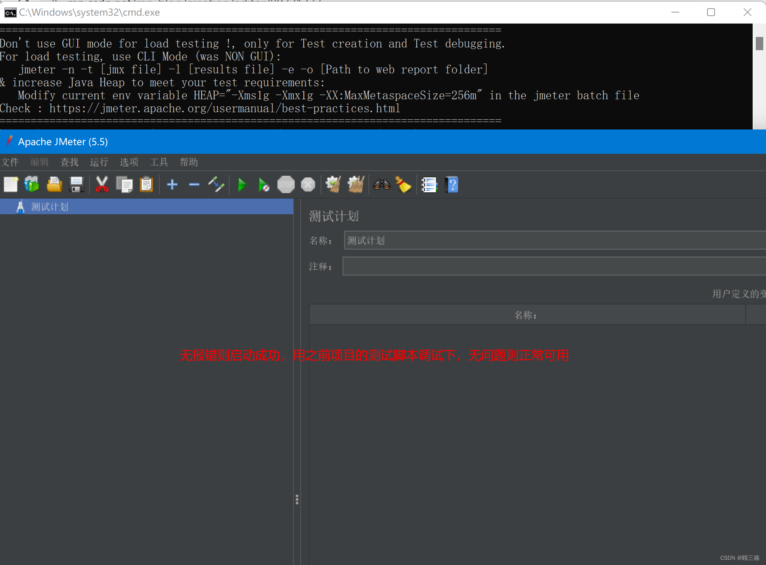Click the Toggle enable/disable icon
This screenshot has height=565, width=766.
216,184
